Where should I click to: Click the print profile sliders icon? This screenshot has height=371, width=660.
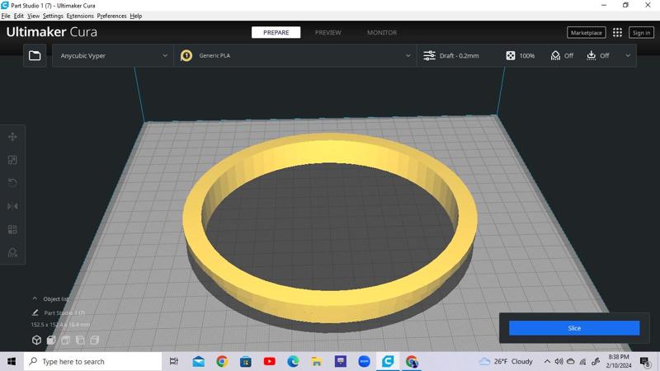click(429, 55)
